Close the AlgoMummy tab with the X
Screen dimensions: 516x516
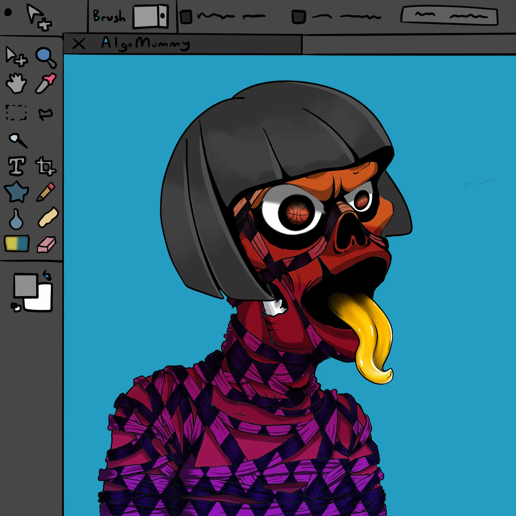(79, 44)
